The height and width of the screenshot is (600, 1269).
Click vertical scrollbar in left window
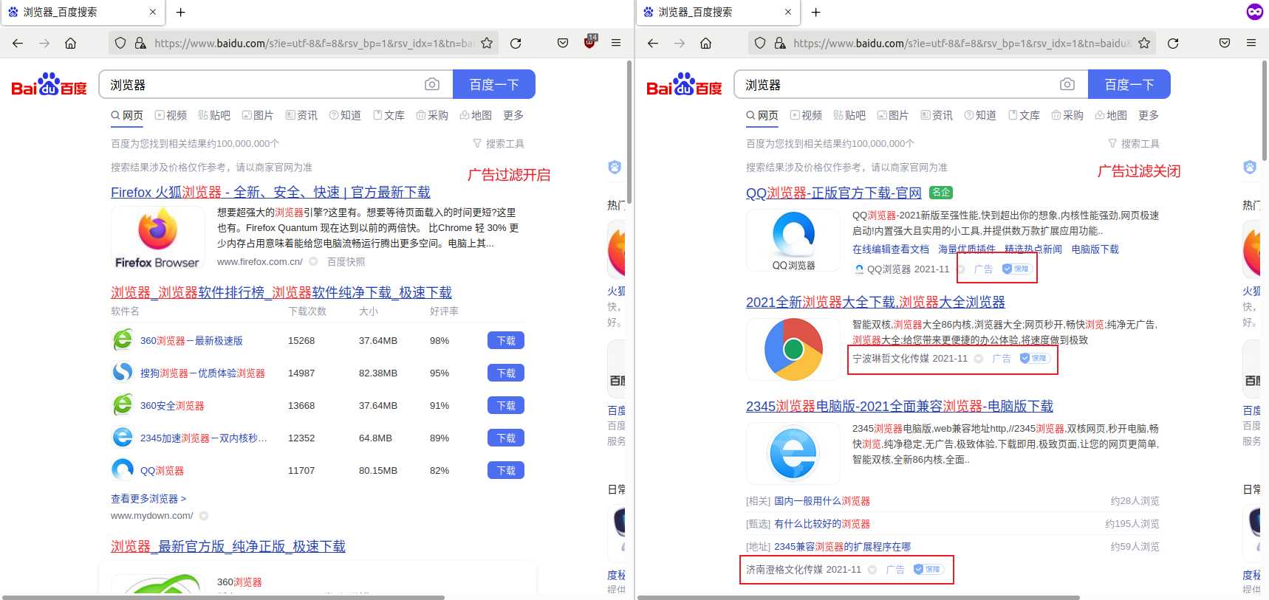[629, 133]
